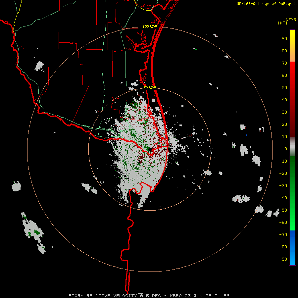This screenshot has height=298, width=298.
Task: Click the STORM RELATIVE VELOCITY caption text
Action: (103, 296)
